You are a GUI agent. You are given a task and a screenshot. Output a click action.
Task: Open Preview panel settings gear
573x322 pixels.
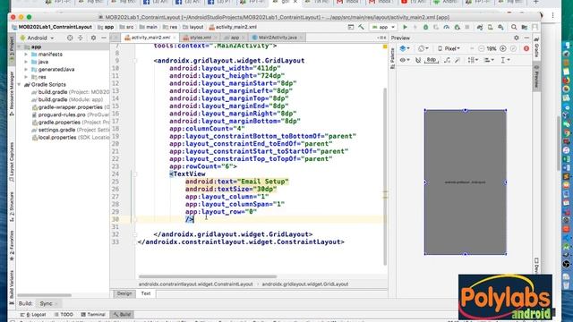pos(517,38)
